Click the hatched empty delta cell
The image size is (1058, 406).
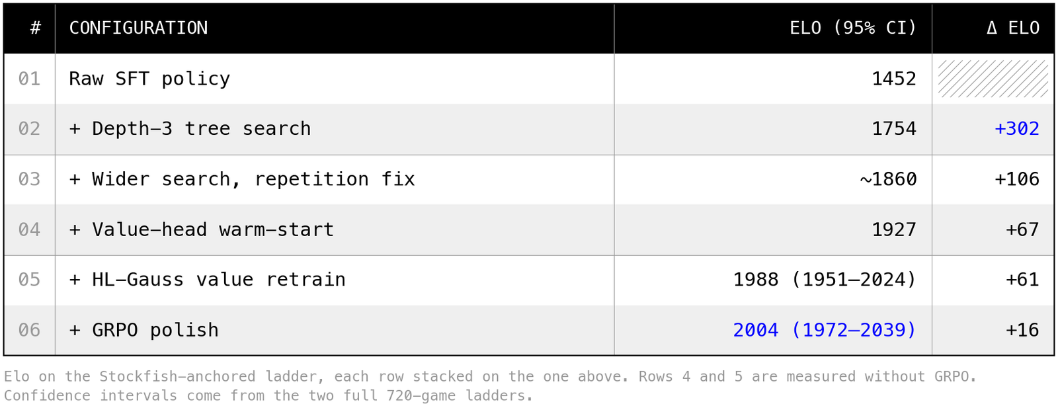[993, 79]
